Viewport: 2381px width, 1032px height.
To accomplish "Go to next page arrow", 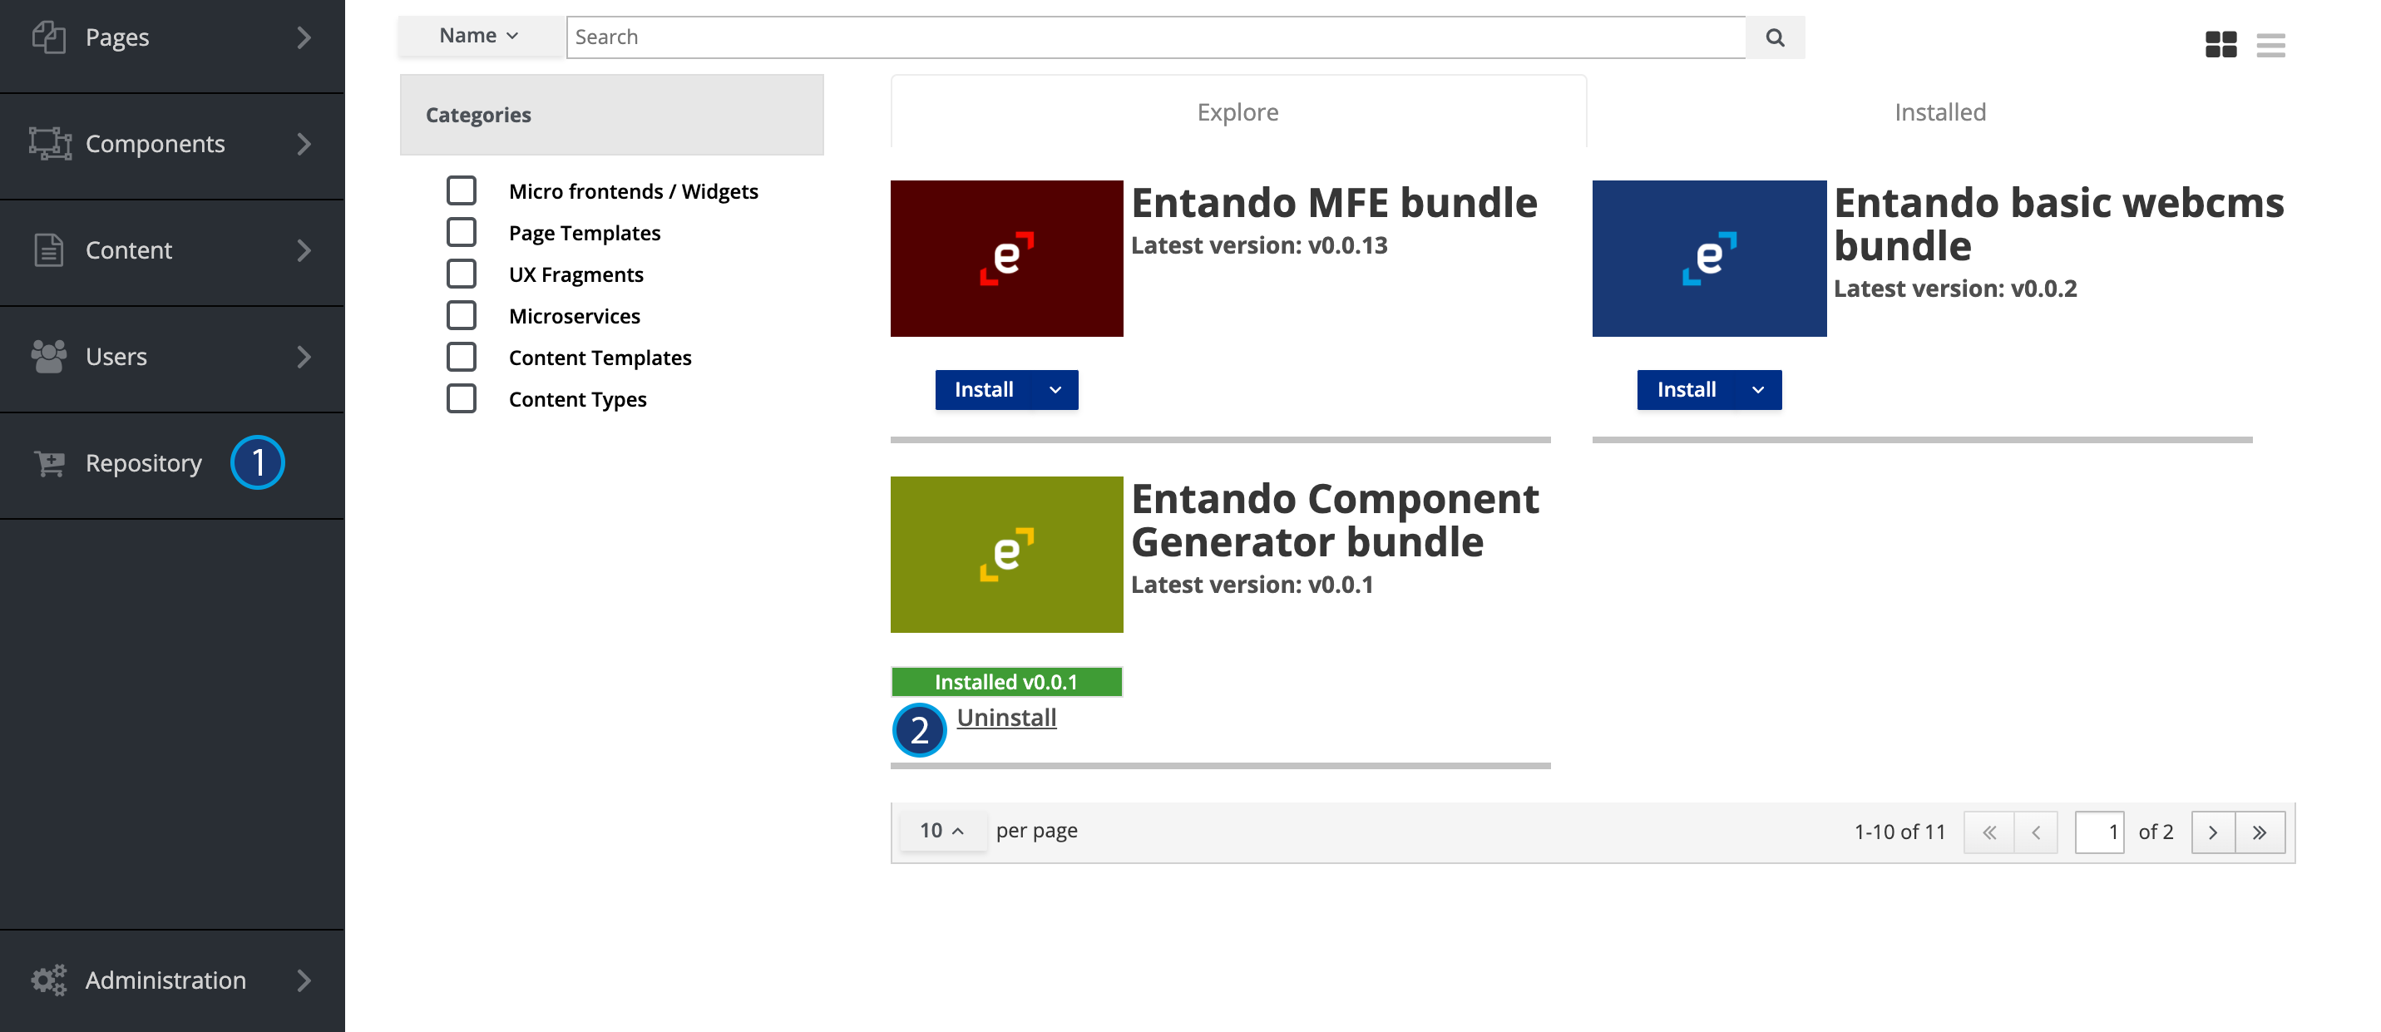I will pos(2213,832).
